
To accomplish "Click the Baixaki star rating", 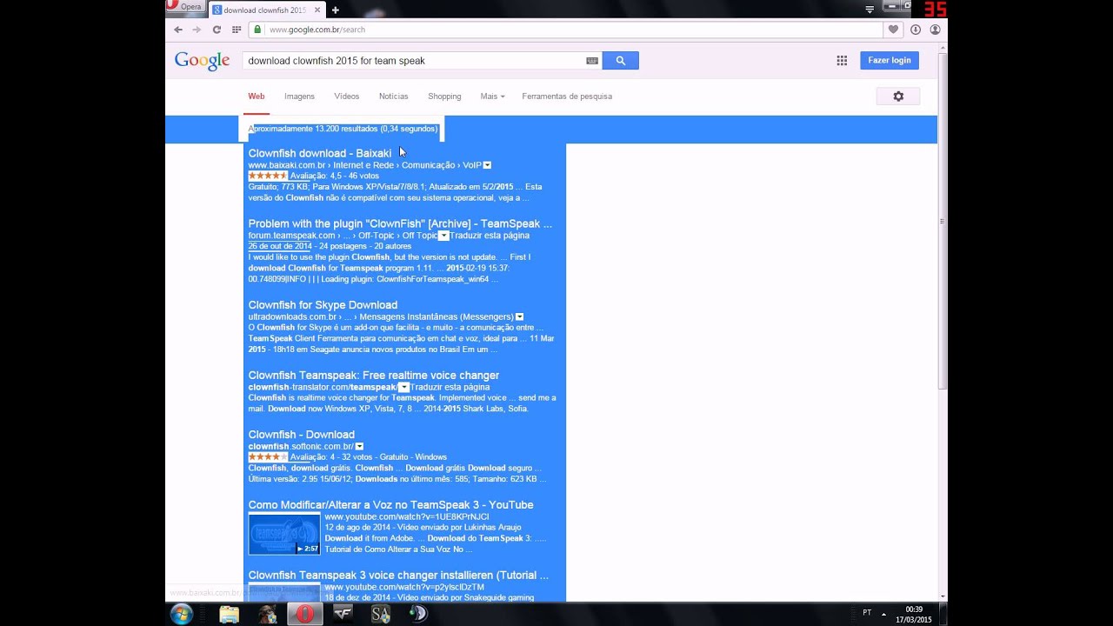I will 267,176.
